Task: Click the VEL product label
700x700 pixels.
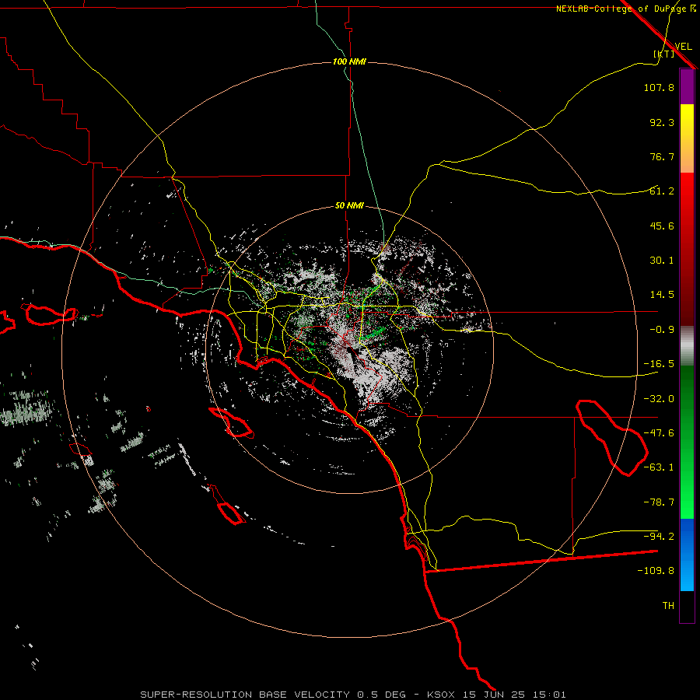Action: [x=683, y=47]
